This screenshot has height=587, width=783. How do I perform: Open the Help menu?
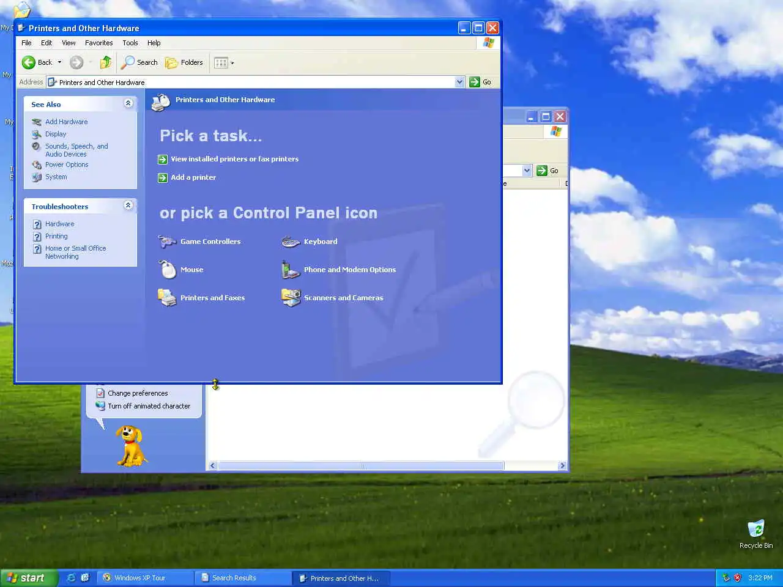click(x=154, y=43)
